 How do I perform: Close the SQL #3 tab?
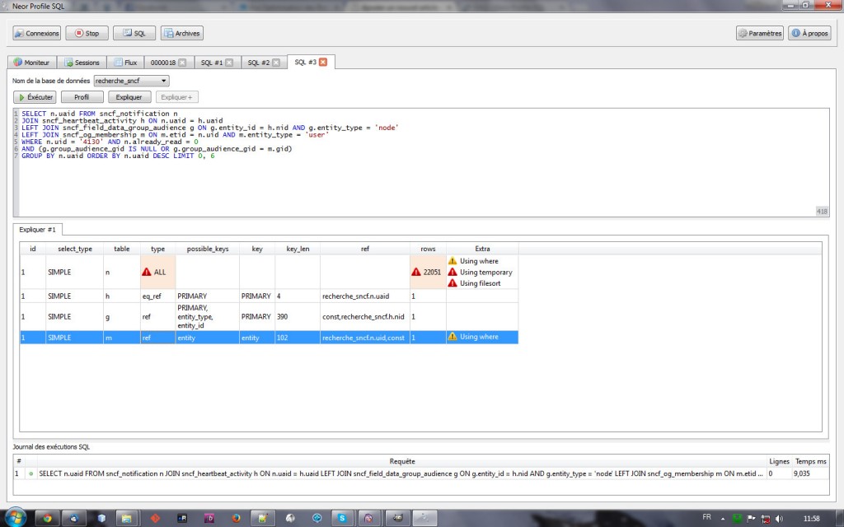point(323,63)
